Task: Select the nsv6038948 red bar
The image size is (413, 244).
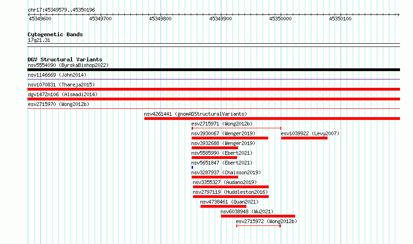Action: [258, 216]
